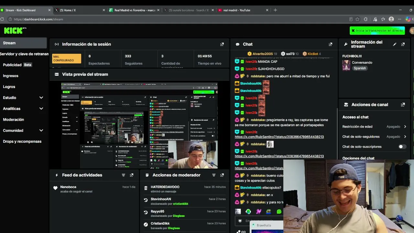Click Inicia la transmisión en directo
Image resolution: width=414 pixels, height=233 pixels.
[377, 30]
